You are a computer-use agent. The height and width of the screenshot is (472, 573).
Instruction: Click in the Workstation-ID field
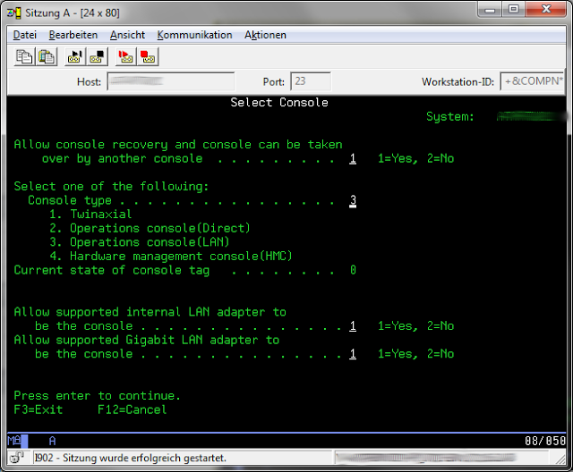pos(531,82)
